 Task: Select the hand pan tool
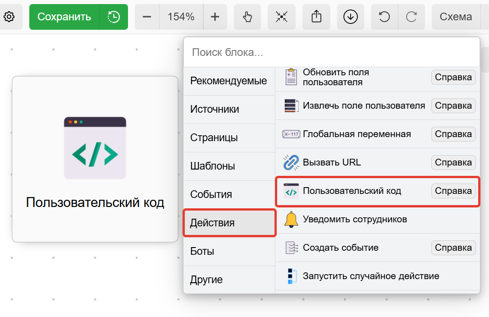(247, 17)
